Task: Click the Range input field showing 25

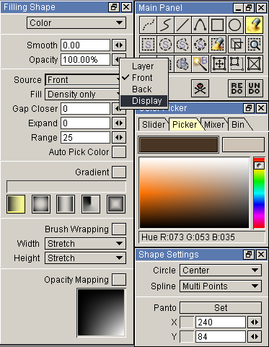Action: [x=86, y=138]
